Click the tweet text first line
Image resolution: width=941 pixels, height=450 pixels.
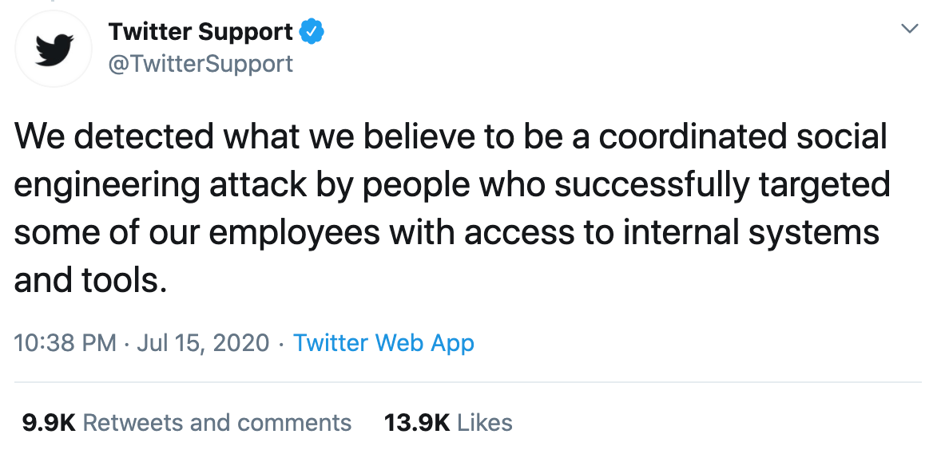click(x=451, y=136)
